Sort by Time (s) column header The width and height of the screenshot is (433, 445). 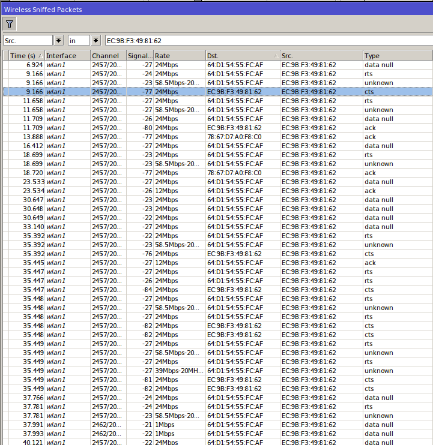pos(26,56)
